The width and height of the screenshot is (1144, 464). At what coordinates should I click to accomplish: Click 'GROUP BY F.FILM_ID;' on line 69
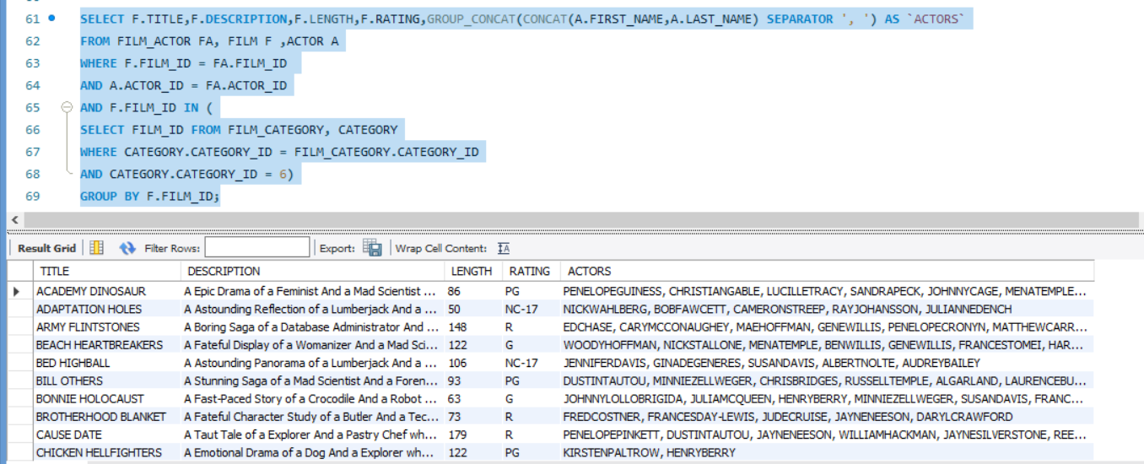point(150,196)
